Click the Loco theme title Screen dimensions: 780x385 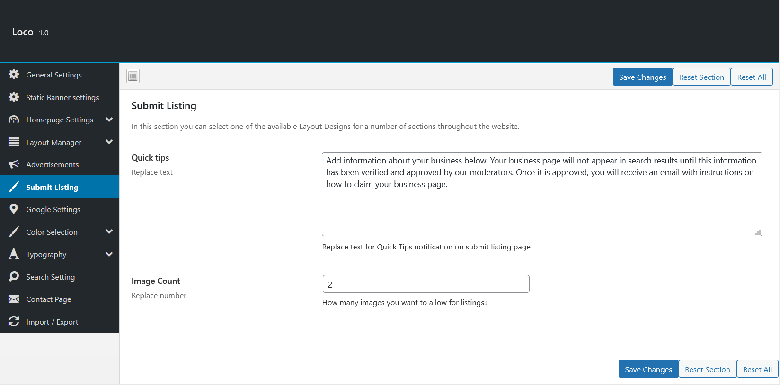[x=23, y=32]
